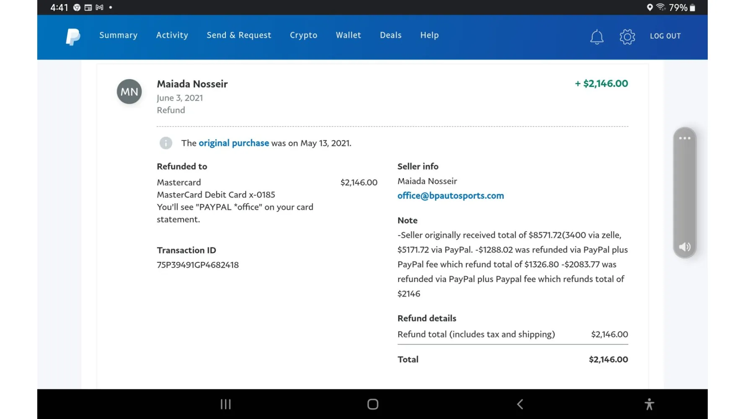This screenshot has height=419, width=745.
Task: Tap the accessibility figure icon
Action: [649, 404]
